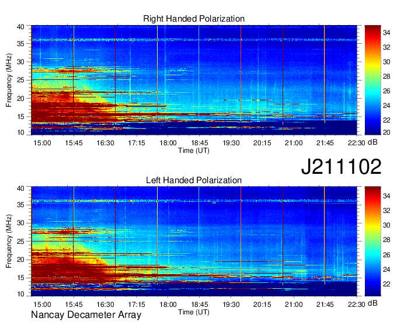Click 22:30 tick label under Left Handed plot
The image size is (397, 322).
coord(357,304)
